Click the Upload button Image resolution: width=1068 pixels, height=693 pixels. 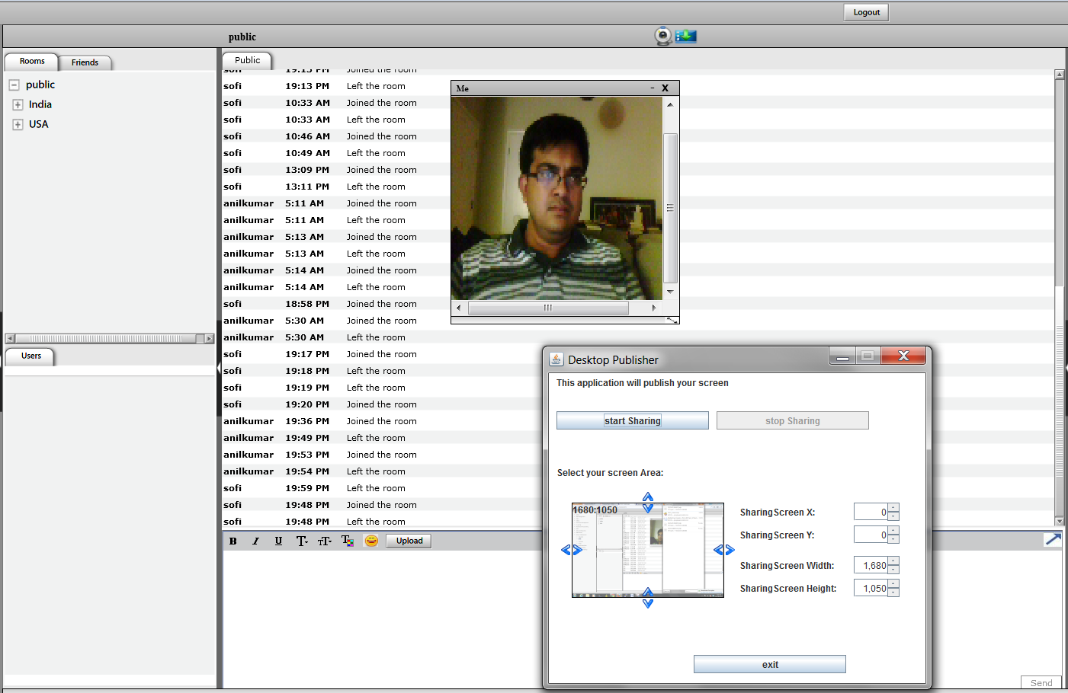tap(409, 541)
